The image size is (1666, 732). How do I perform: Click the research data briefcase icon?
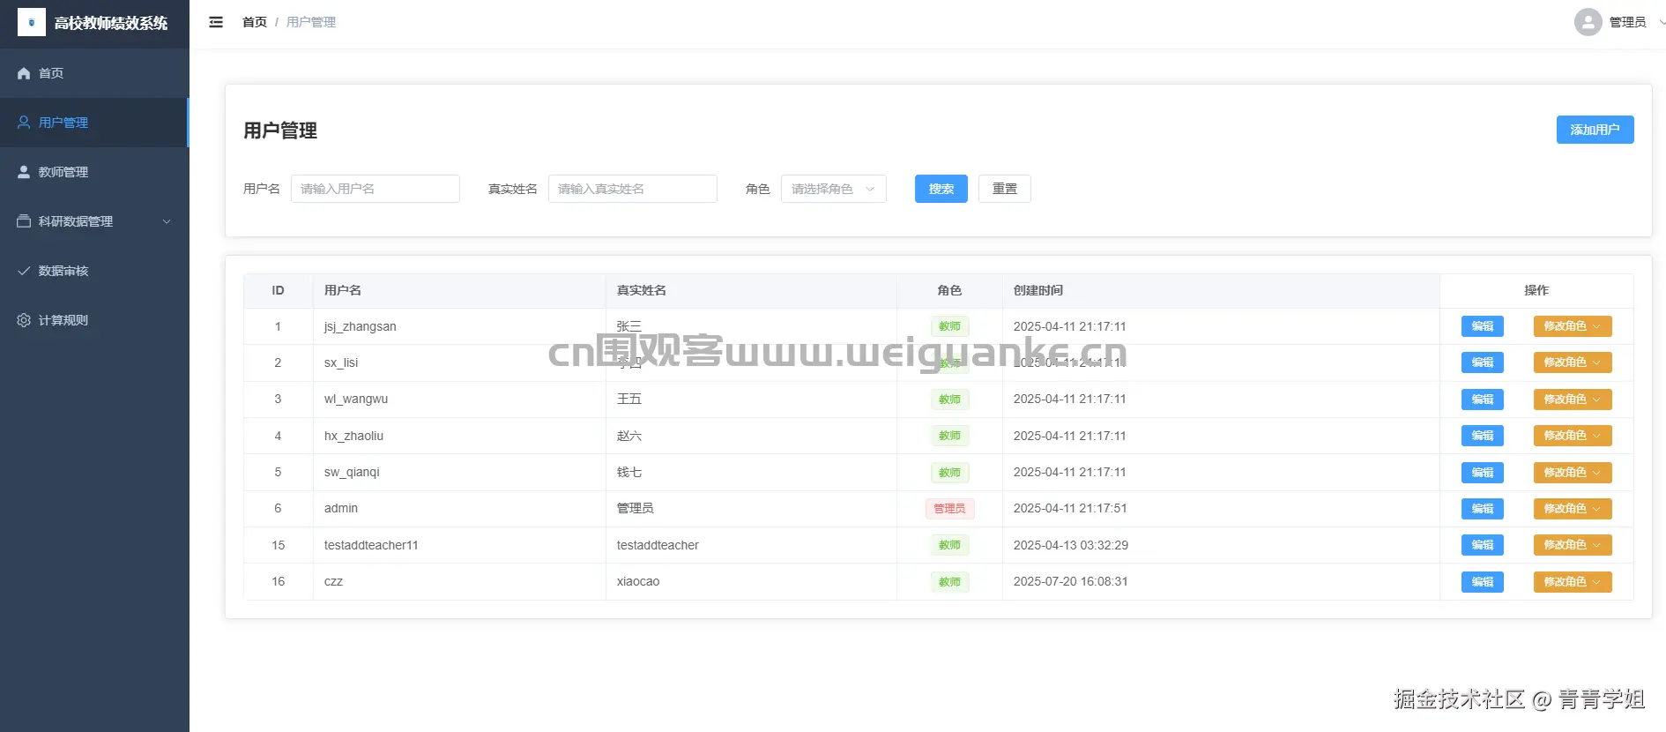[24, 221]
